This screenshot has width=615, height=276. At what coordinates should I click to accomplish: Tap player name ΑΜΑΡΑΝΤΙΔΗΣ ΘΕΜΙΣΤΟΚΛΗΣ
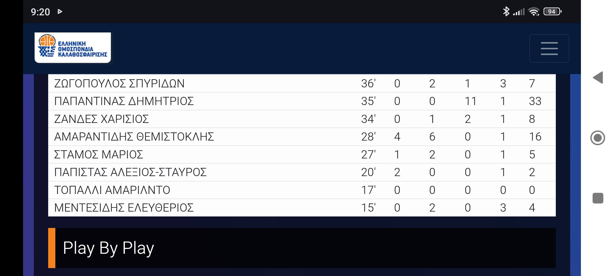point(134,137)
